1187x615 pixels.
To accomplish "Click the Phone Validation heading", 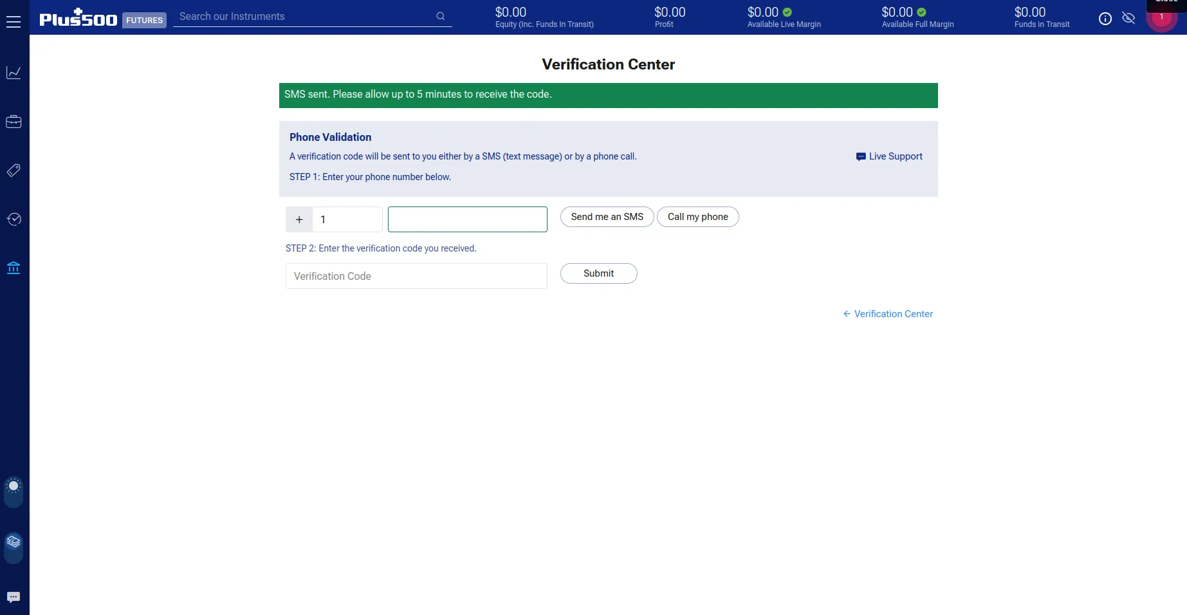I will tap(331, 137).
